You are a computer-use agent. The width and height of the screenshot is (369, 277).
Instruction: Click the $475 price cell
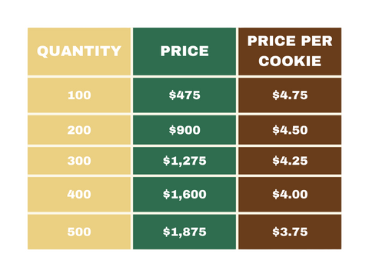click(x=184, y=95)
